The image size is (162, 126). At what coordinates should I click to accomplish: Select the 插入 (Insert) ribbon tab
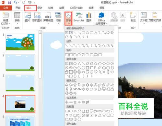(x=29, y=8)
